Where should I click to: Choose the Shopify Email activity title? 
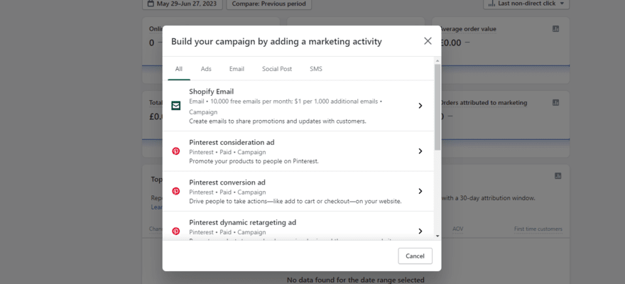coord(211,92)
